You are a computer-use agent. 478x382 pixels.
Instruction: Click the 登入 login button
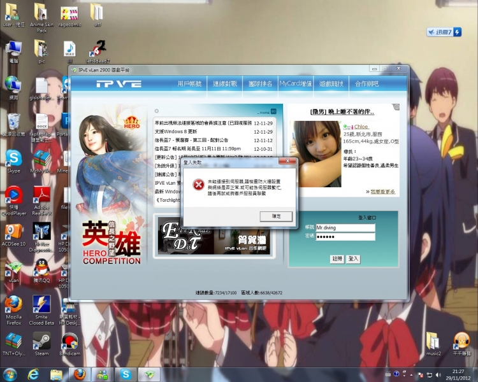point(353,259)
